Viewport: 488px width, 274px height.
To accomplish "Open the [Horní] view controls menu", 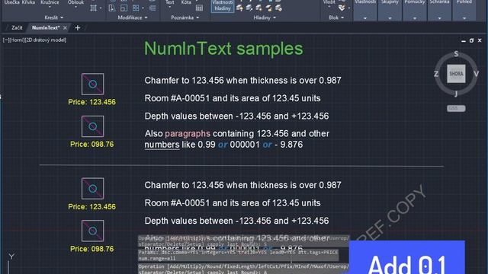I will [x=17, y=40].
